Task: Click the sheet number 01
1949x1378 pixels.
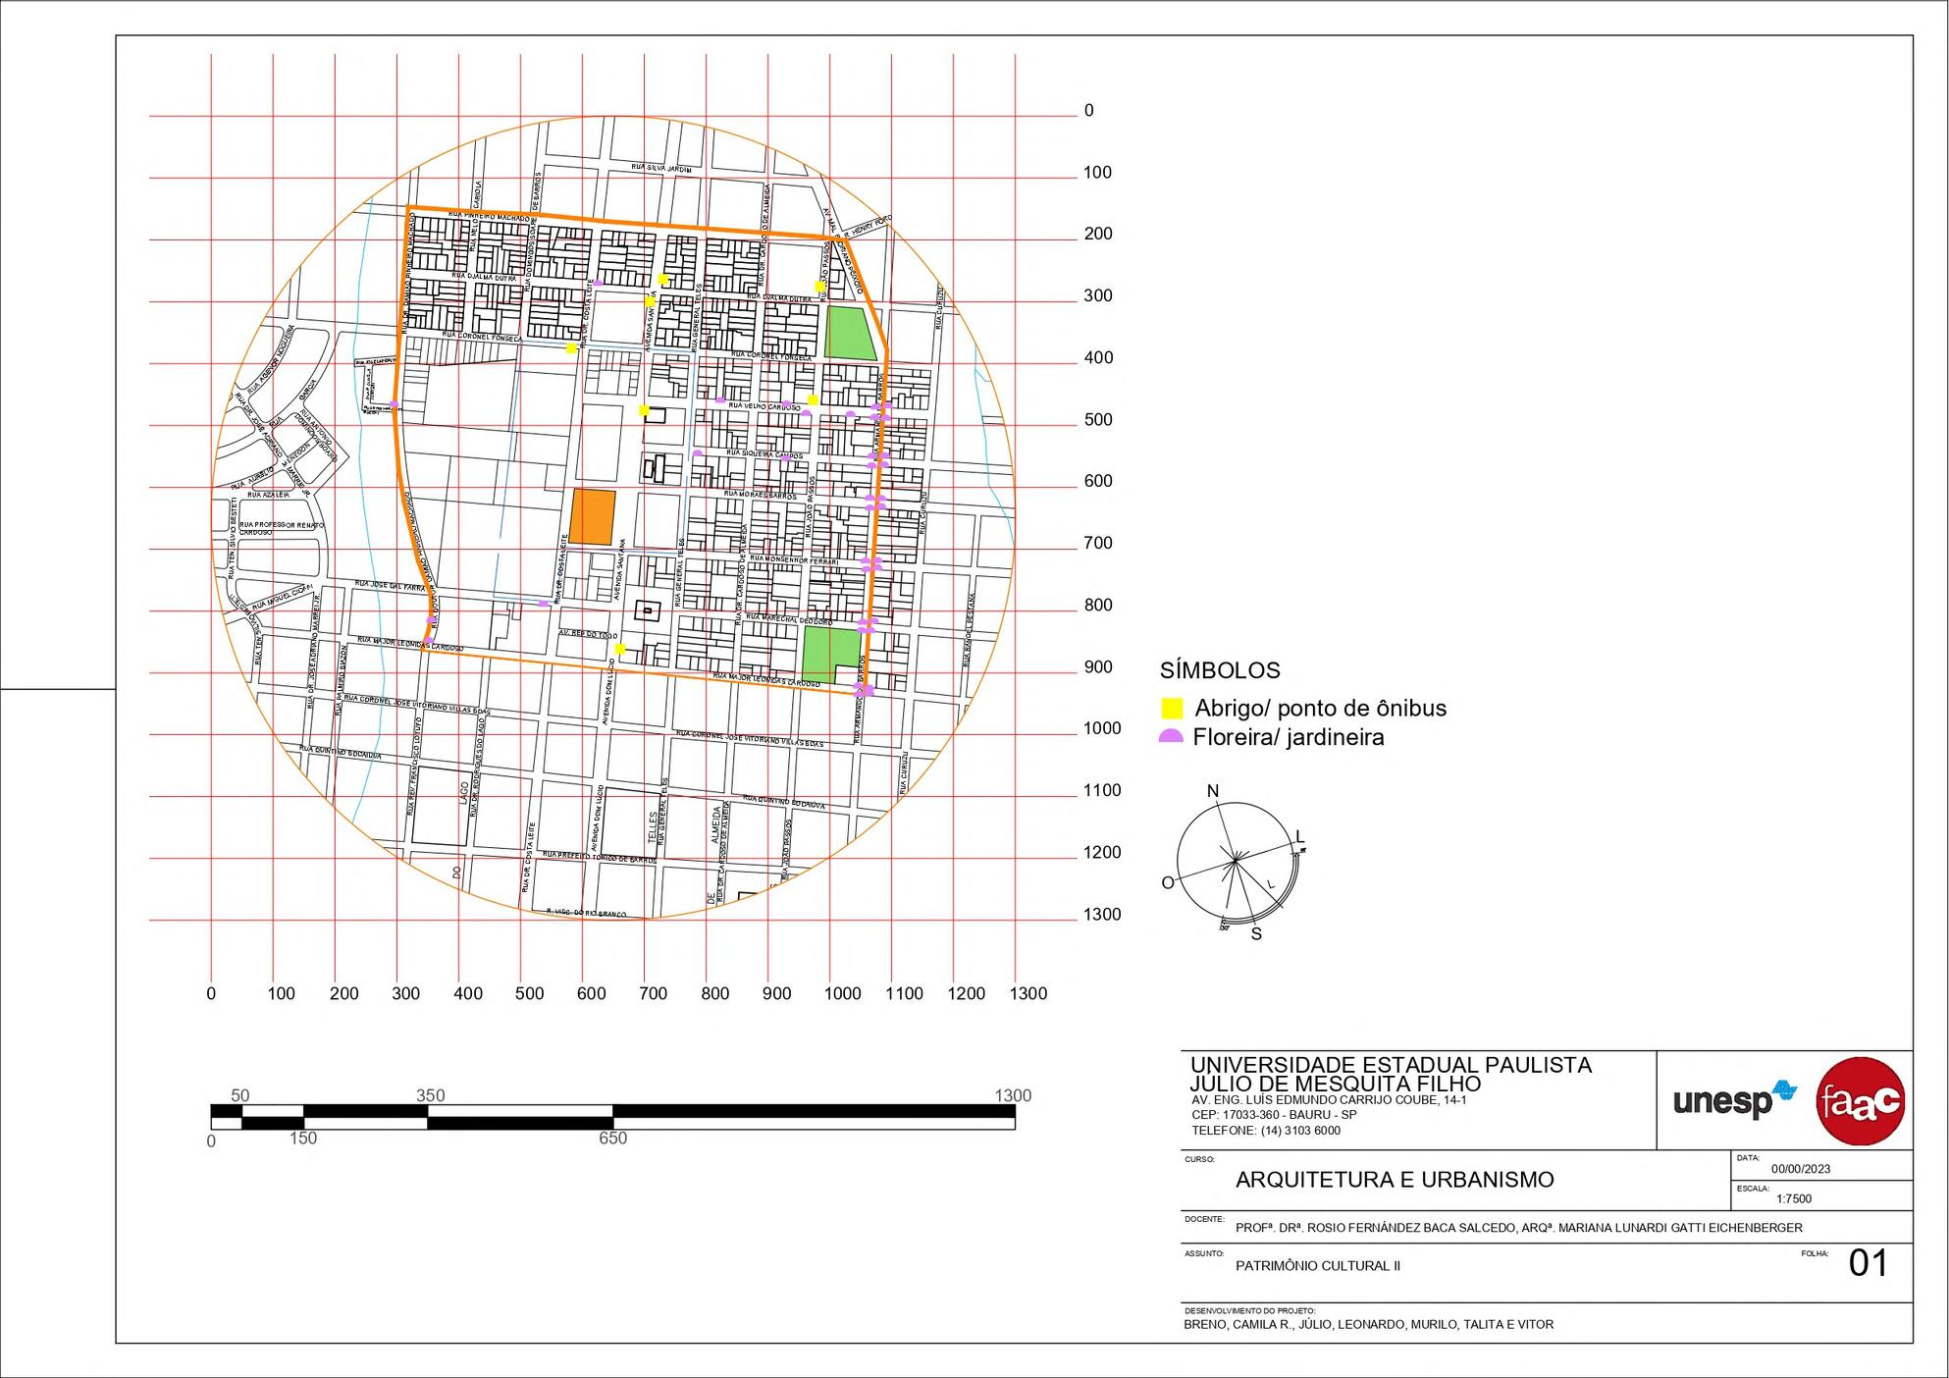Action: [x=1868, y=1264]
